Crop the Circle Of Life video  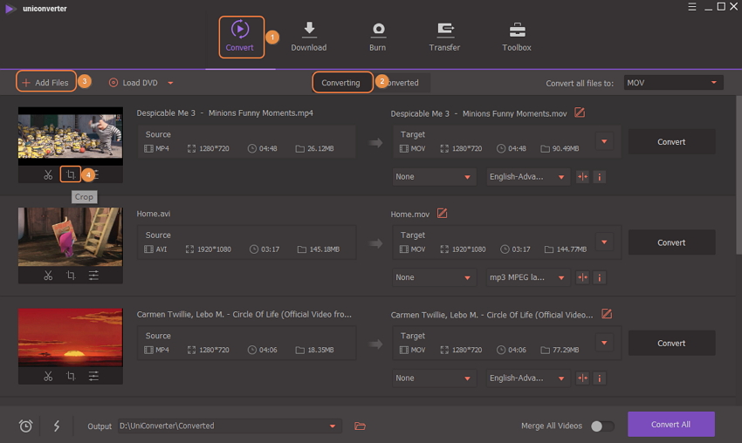point(71,376)
